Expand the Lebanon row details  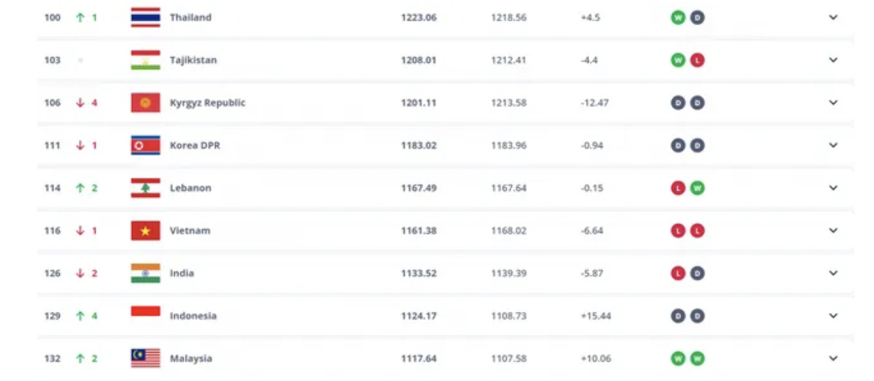833,188
